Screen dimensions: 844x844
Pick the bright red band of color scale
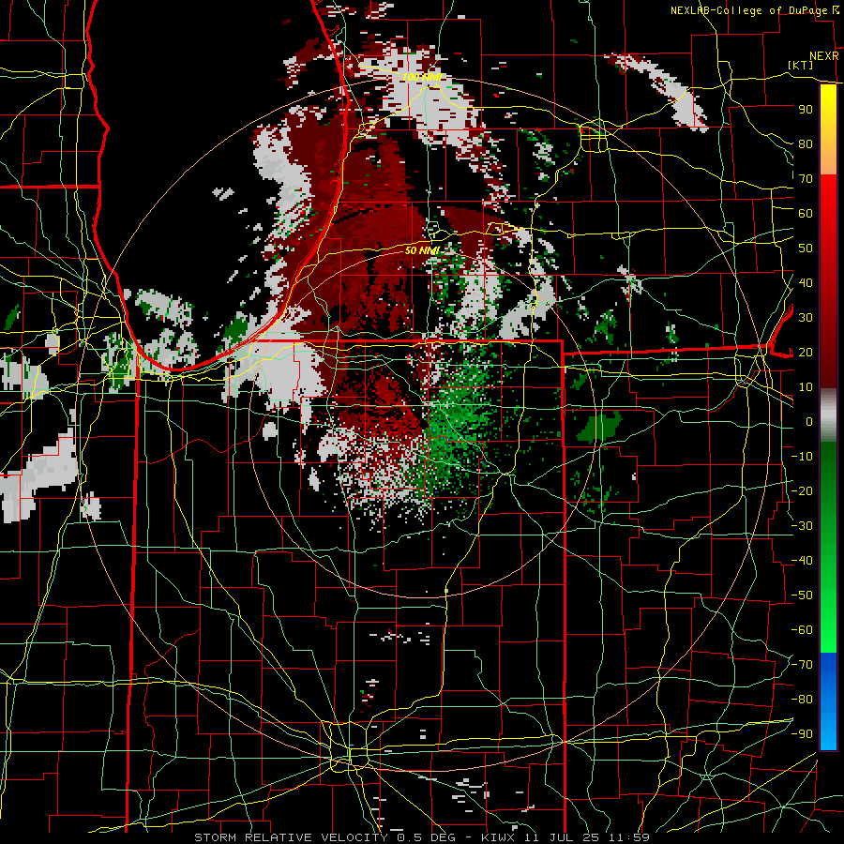(828, 199)
